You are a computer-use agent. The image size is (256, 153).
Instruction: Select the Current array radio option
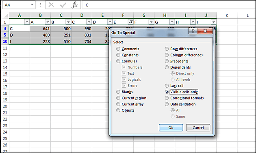point(118,104)
